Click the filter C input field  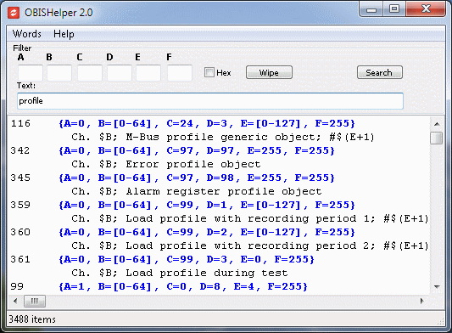click(90, 73)
